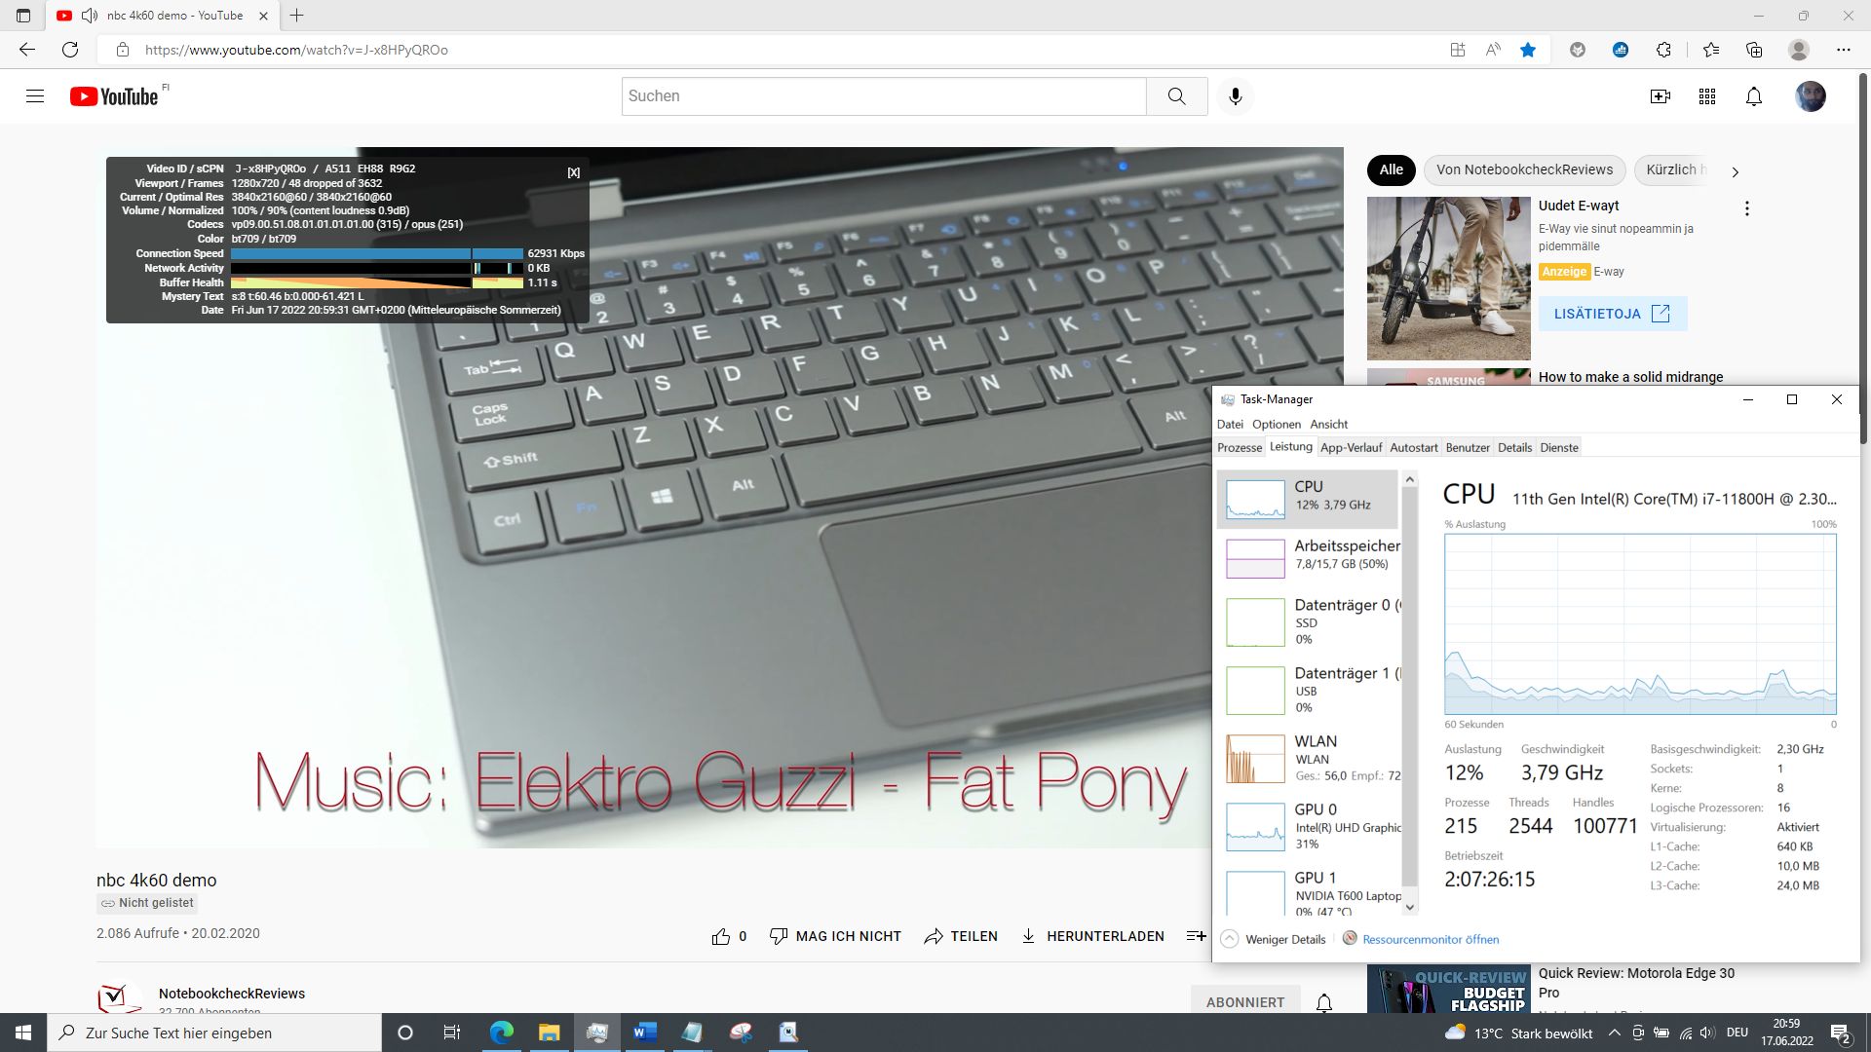Screen dimensions: 1871x1052
Task: Open the Edge tab actions menu icon
Action: point(23,16)
